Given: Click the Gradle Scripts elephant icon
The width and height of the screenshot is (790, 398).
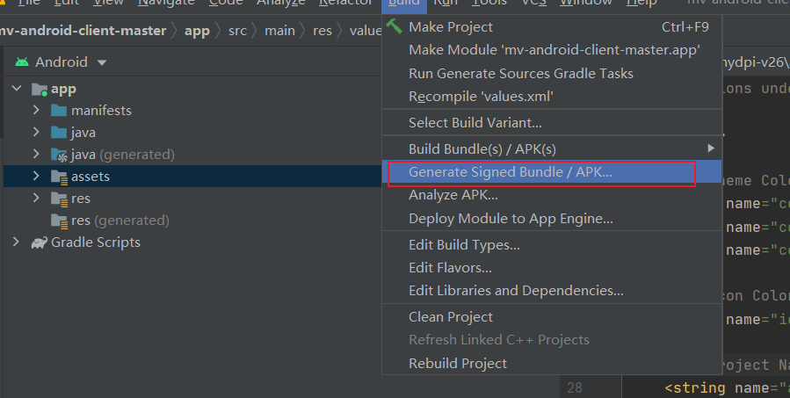Looking at the screenshot, I should coord(40,242).
